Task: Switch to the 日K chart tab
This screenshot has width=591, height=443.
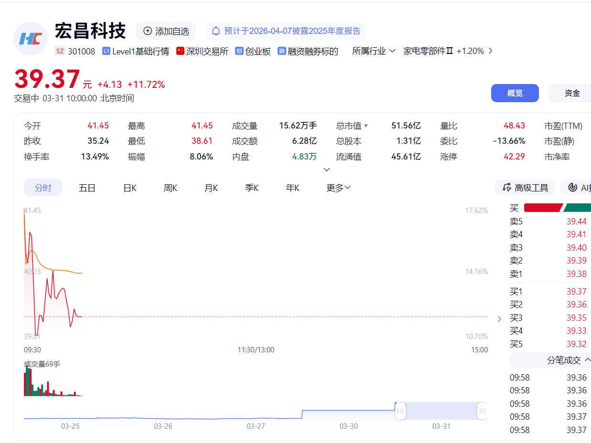Action: (x=130, y=188)
